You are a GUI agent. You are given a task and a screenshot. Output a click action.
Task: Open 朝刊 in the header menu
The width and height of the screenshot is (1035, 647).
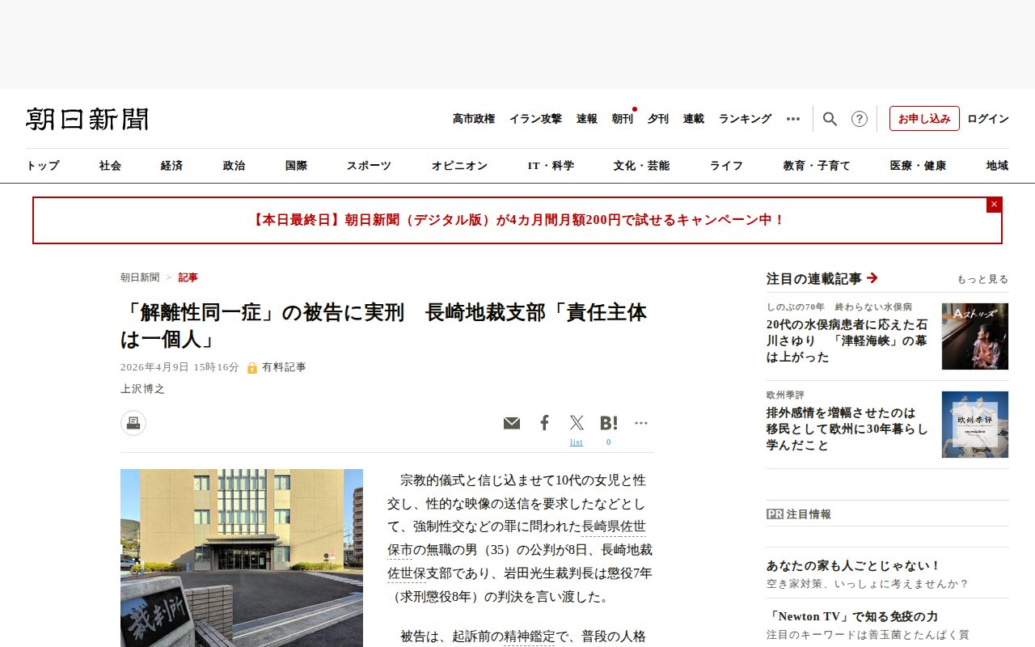(x=623, y=119)
